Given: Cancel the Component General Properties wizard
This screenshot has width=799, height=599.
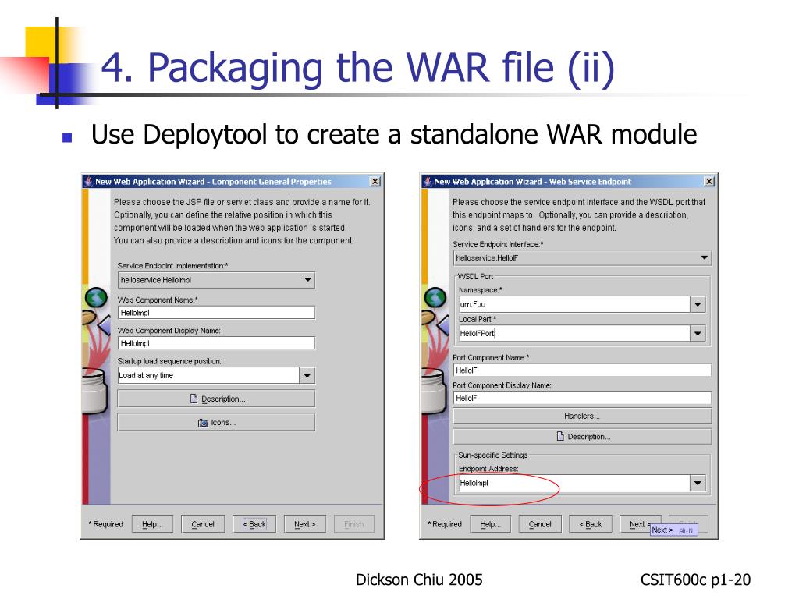Looking at the screenshot, I should click(202, 524).
